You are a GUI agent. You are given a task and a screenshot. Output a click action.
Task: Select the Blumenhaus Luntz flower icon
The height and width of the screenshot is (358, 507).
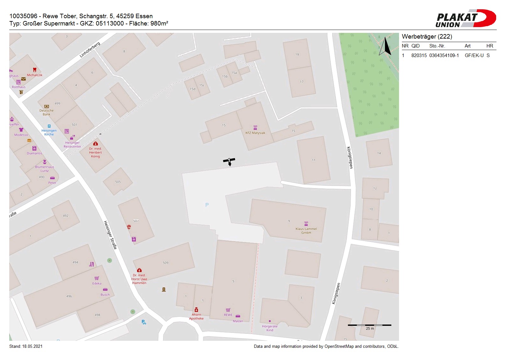pyautogui.click(x=45, y=162)
